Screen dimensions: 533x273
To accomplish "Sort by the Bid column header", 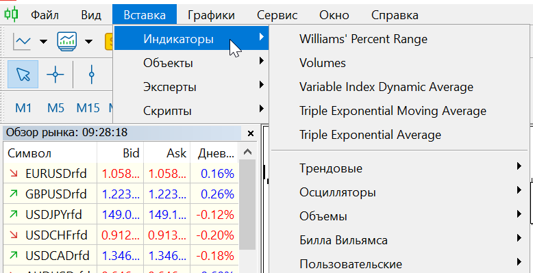I will pos(121,153).
